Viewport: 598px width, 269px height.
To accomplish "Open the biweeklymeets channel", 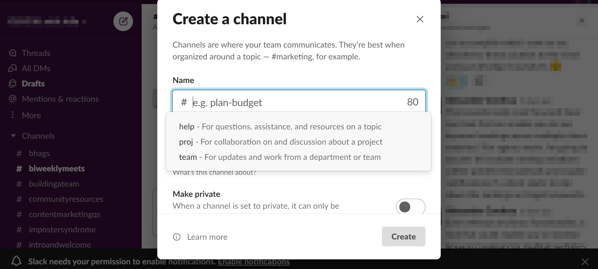I will pos(56,169).
